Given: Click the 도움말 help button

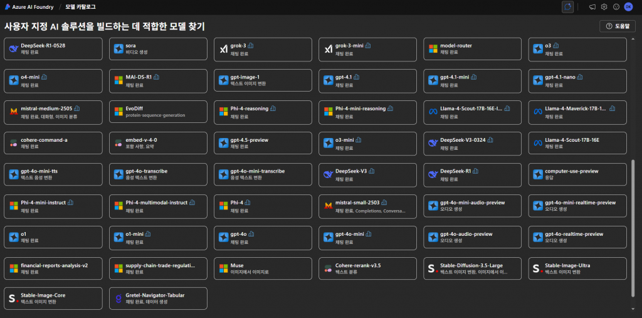Looking at the screenshot, I should point(617,26).
